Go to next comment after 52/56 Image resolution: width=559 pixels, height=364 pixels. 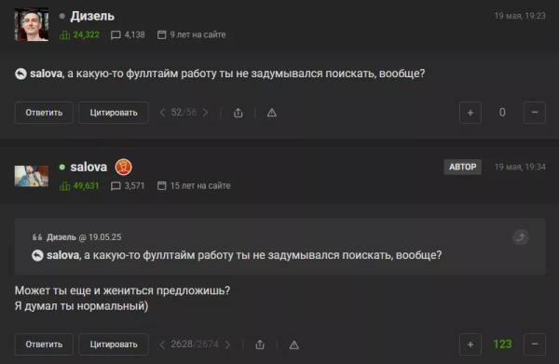(x=205, y=113)
